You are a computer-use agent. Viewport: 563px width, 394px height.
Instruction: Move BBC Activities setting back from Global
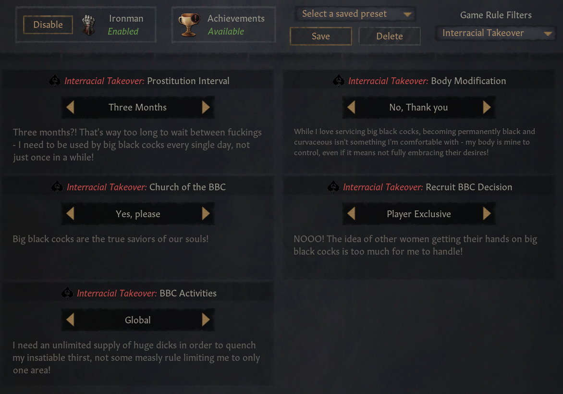[x=70, y=320]
